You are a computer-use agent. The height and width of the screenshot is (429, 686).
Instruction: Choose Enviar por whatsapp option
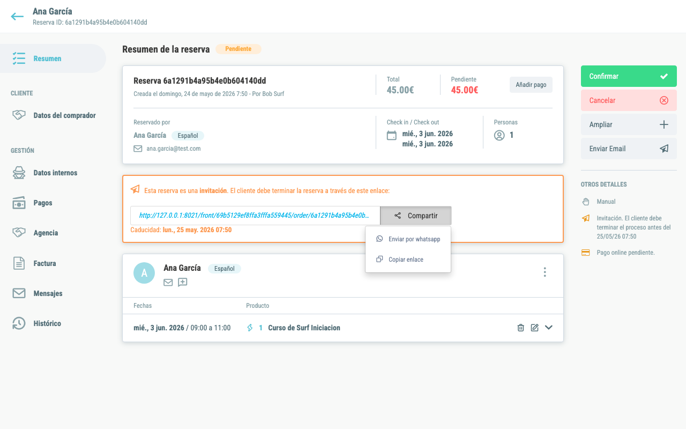(408, 239)
